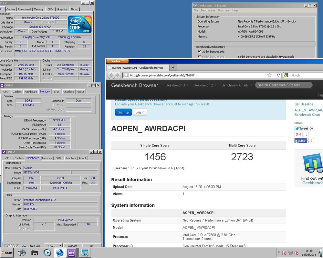Click the Tools button in CPU-Z
This screenshot has width=323, height=258.
click(x=51, y=246)
